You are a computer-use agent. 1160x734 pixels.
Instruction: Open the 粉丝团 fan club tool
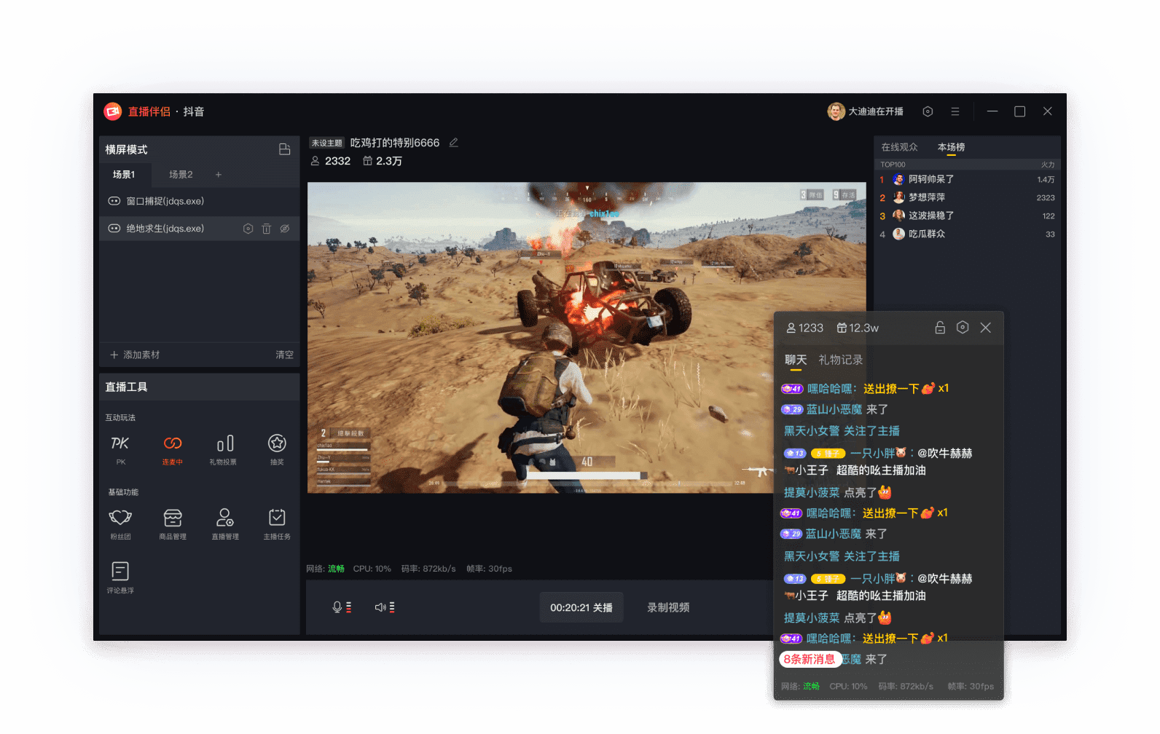(120, 524)
